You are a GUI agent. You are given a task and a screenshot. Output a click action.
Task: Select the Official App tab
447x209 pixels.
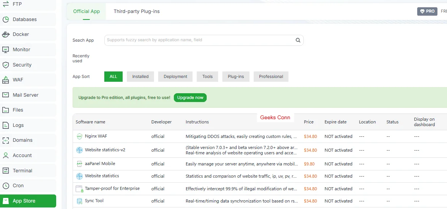(x=86, y=11)
